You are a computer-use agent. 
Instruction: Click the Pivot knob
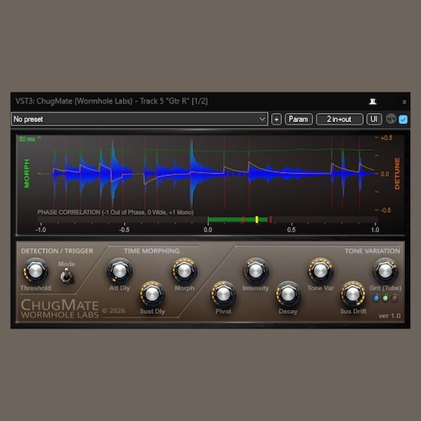(x=223, y=295)
